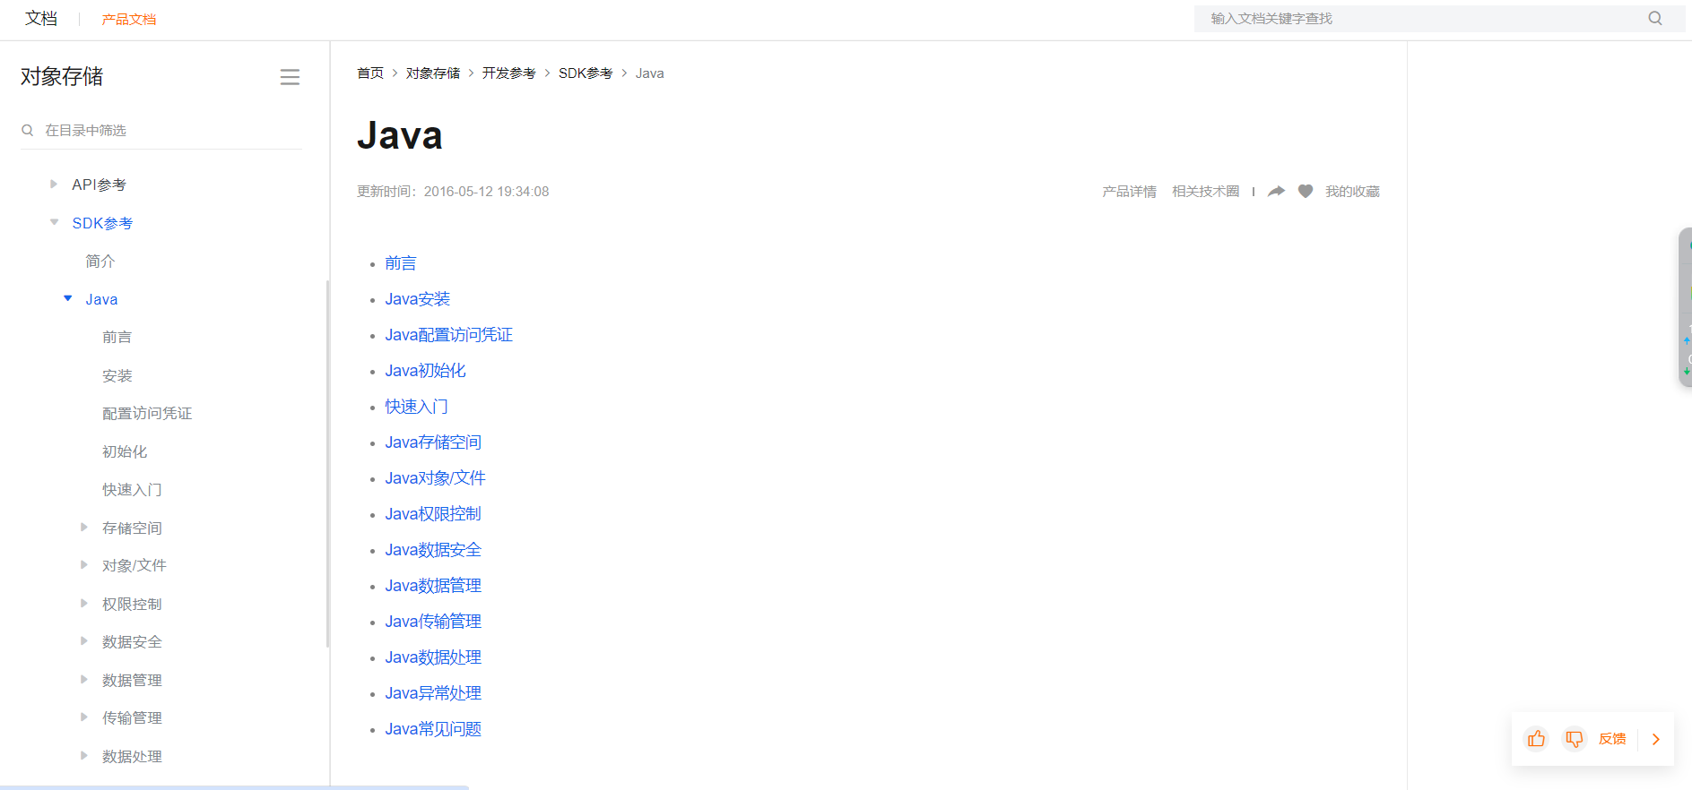The image size is (1692, 790).
Task: Expand the 数据管理 sidebar node
Action: click(x=84, y=679)
